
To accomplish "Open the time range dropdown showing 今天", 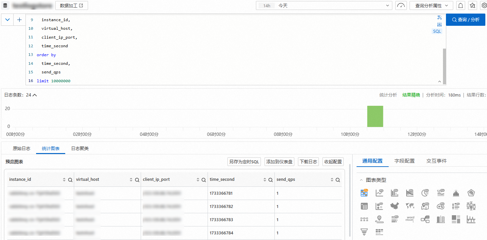I will [324, 6].
